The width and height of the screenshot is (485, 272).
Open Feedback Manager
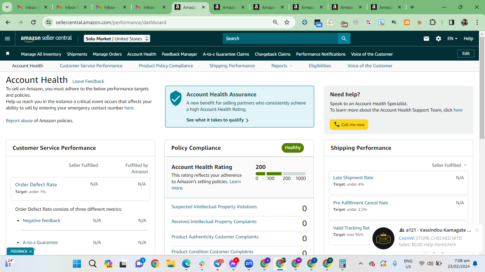click(x=180, y=54)
